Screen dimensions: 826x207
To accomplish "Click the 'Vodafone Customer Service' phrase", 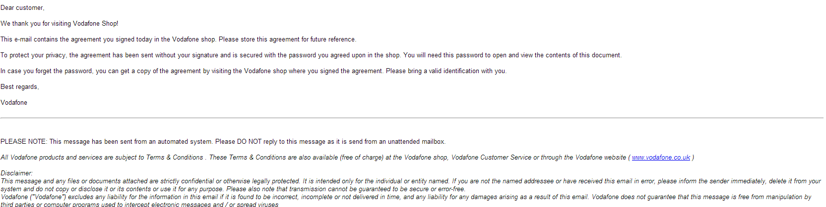I will click(491, 158).
